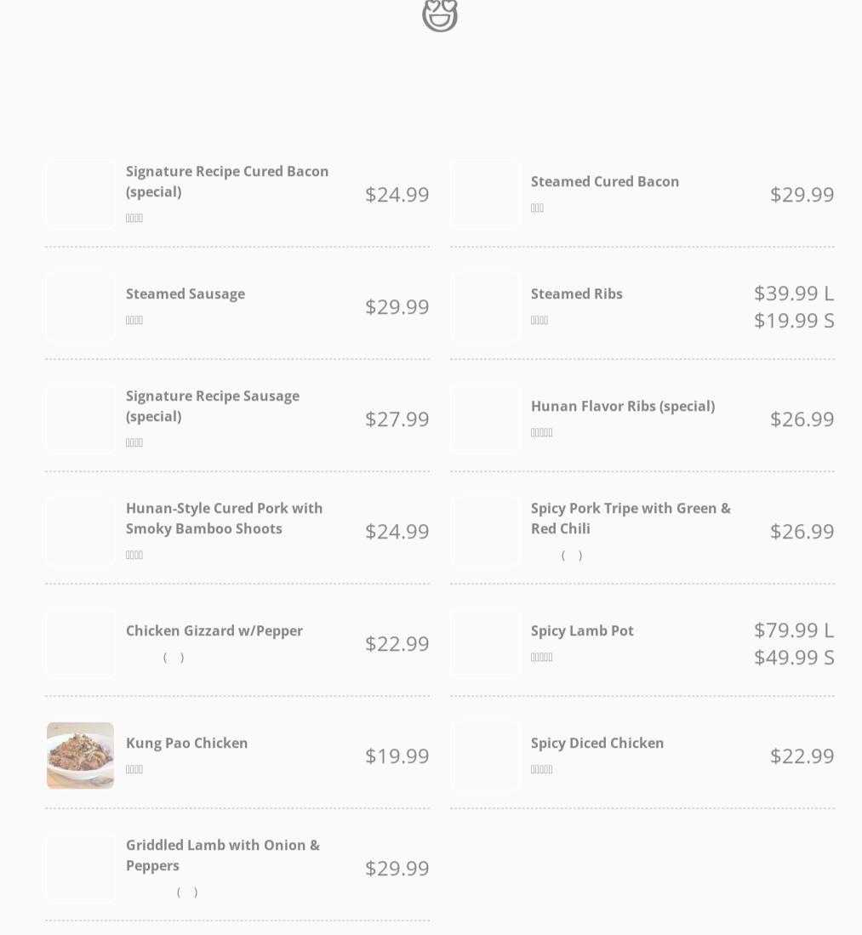This screenshot has height=935, width=862.
Task: Click the empty thumbnail beside Steamed Sausage
Action: 81,306
